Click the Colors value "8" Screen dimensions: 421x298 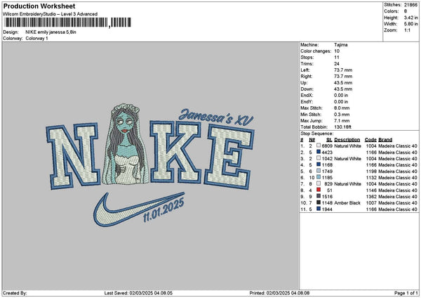click(x=406, y=11)
